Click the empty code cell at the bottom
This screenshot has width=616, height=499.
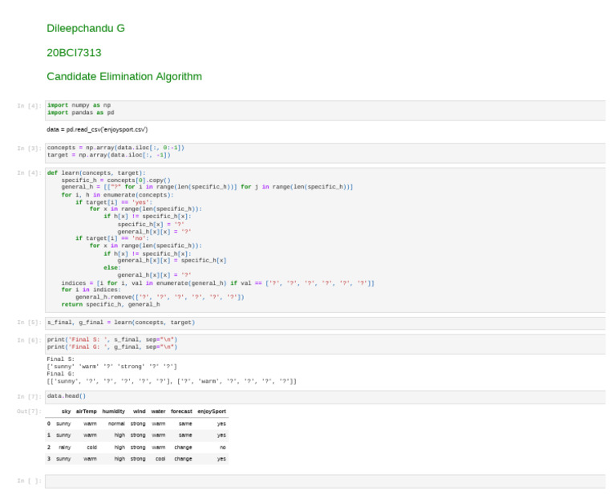324,481
